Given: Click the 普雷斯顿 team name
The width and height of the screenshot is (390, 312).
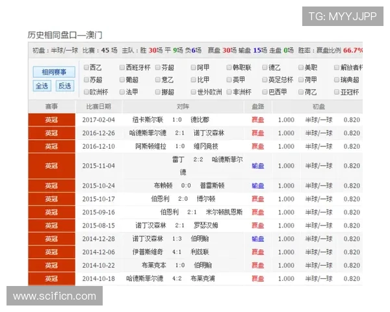Looking at the screenshot, I should (212, 186).
